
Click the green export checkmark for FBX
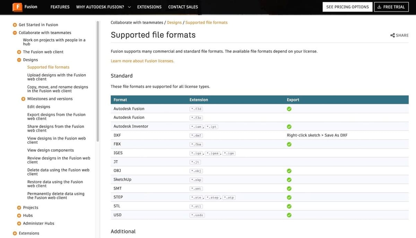(289, 144)
